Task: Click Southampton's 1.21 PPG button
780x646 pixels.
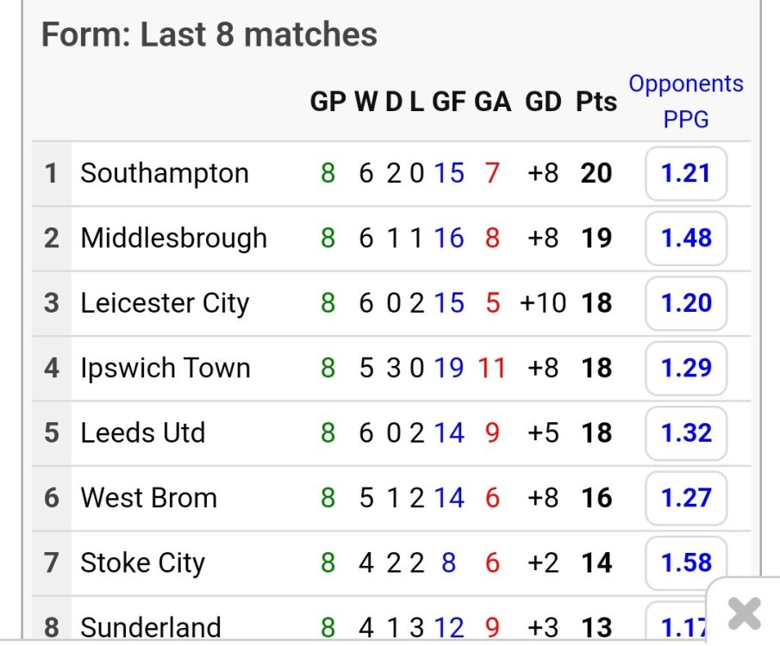Action: [685, 173]
